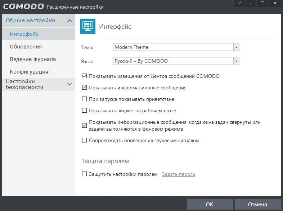Click 'Настройки безопасности' section header

pyautogui.click(x=39, y=84)
